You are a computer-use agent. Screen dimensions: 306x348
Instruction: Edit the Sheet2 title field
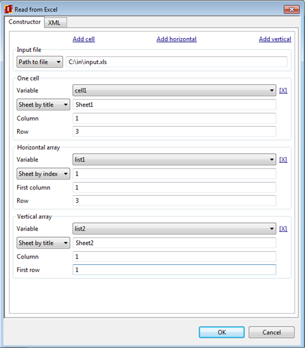175,243
